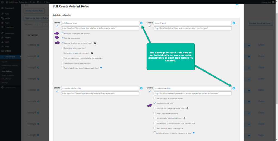Uncheck Only link once per post for officiis asperiores
278x141 pixels.
click(x=62, y=38)
